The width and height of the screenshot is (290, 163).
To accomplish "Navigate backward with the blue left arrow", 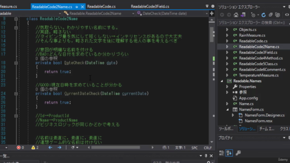I will (50, 148).
